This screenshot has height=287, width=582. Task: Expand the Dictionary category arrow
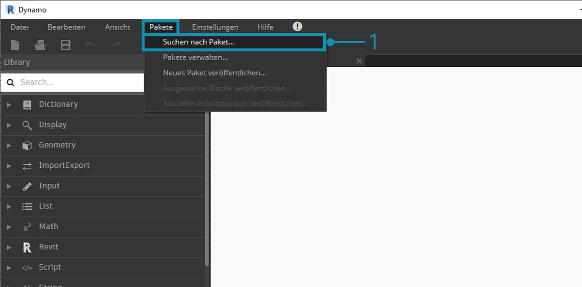pyautogui.click(x=9, y=104)
